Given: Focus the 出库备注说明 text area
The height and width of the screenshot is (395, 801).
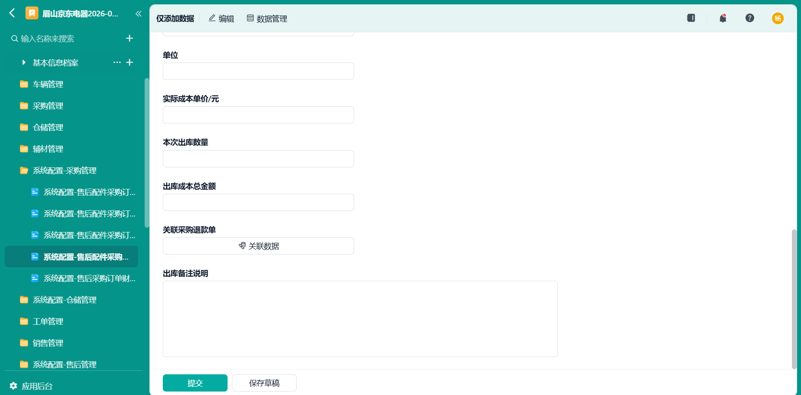Looking at the screenshot, I should click(360, 319).
